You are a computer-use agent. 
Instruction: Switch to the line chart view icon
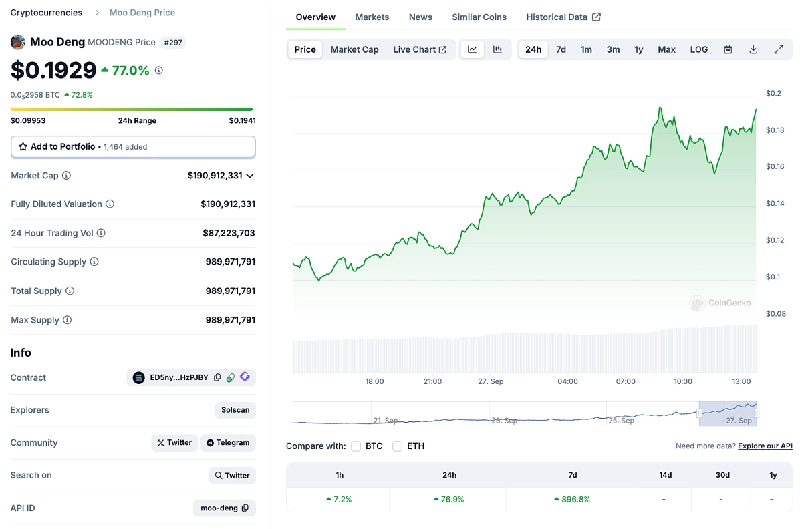click(473, 49)
